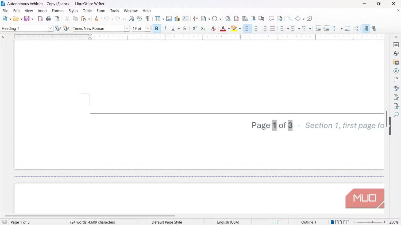This screenshot has height=225, width=401.
Task: Click Clone Formatting paintbrush icon
Action: tap(97, 19)
